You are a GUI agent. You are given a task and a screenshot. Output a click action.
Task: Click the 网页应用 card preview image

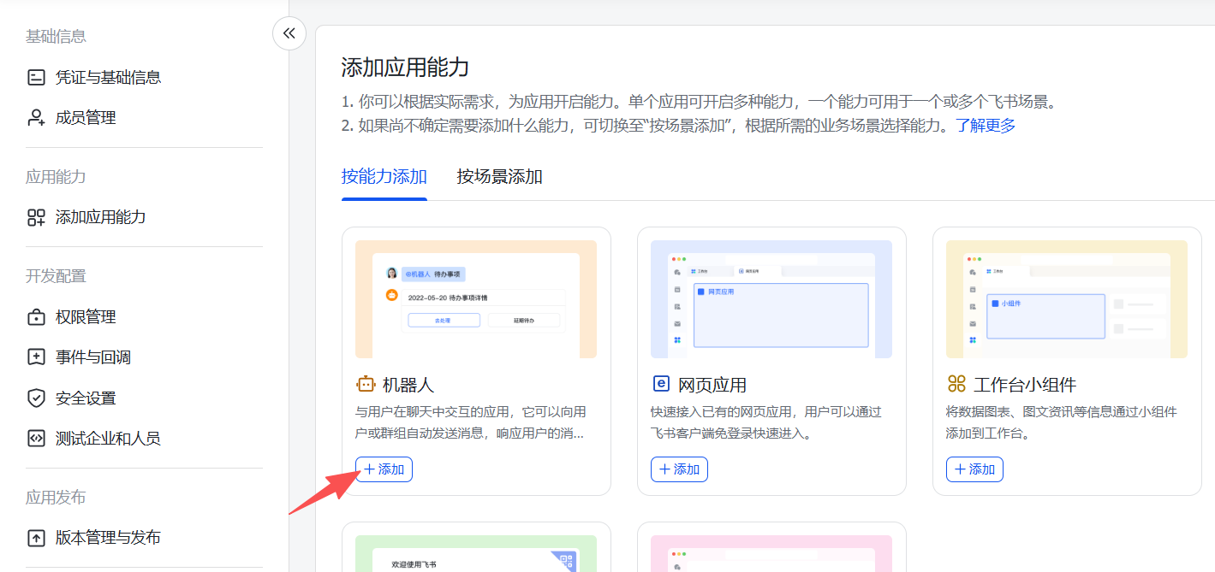tap(771, 299)
